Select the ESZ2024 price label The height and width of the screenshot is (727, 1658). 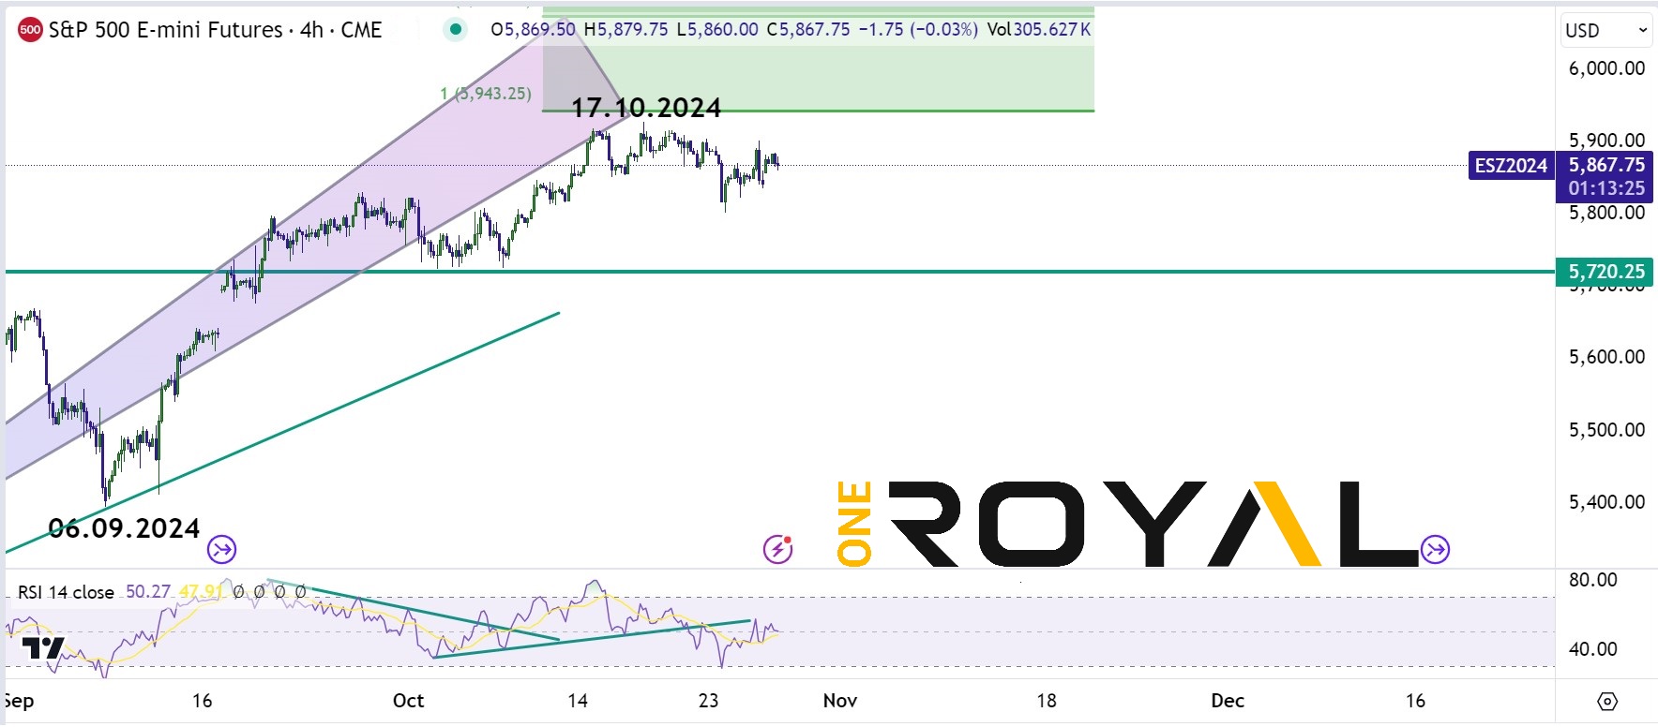(x=1511, y=166)
